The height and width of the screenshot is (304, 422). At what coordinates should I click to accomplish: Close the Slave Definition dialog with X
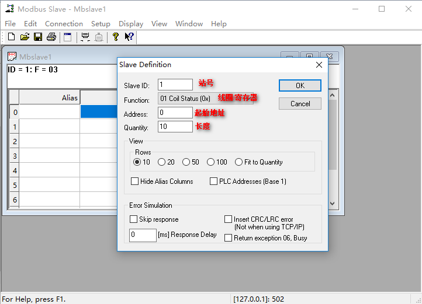pyautogui.click(x=319, y=65)
